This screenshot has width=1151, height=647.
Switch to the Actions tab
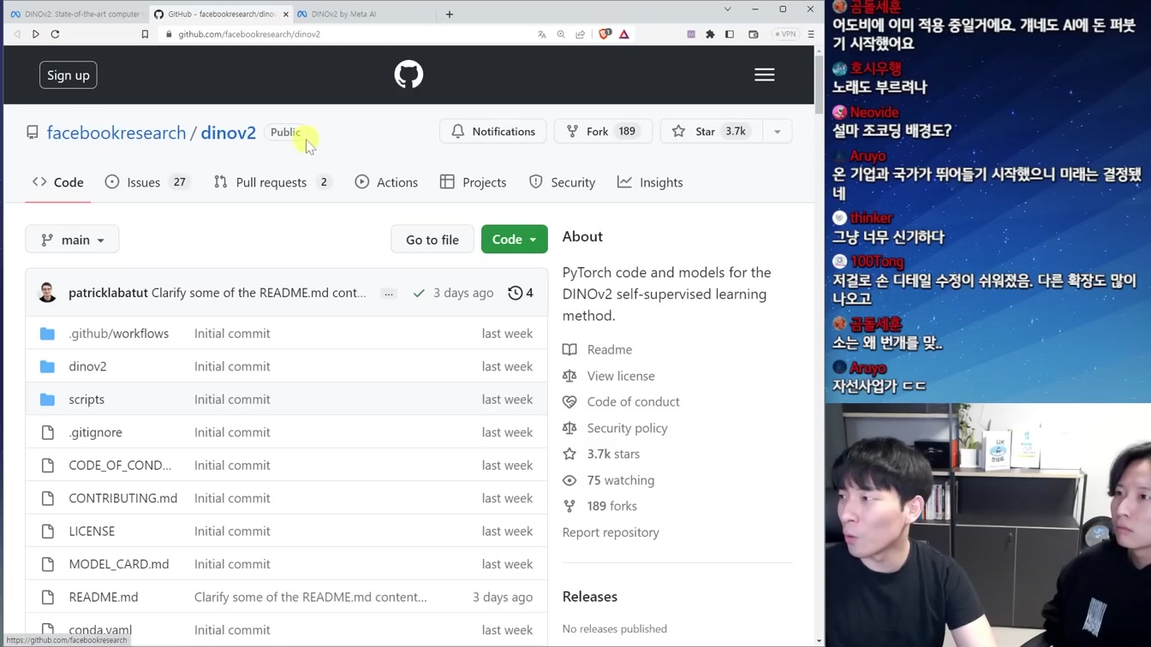386,182
